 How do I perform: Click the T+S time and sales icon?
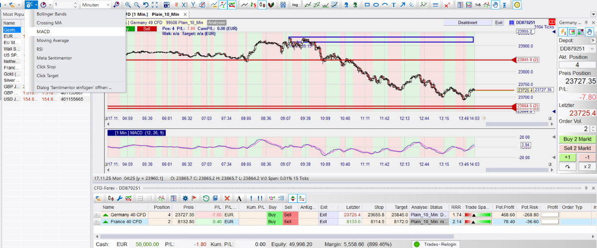point(478,5)
